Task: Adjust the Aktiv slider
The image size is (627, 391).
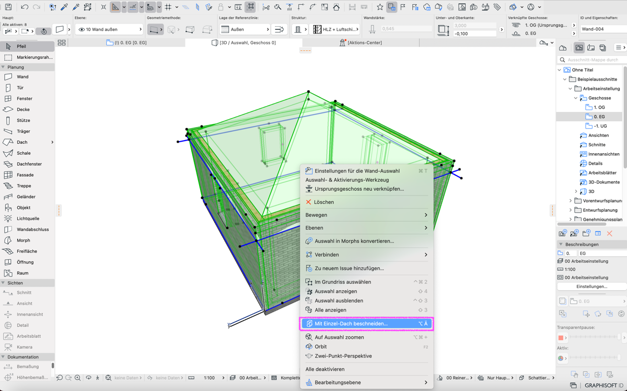Action: 596,358
